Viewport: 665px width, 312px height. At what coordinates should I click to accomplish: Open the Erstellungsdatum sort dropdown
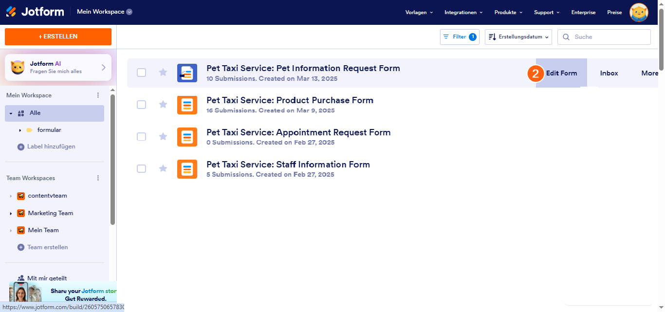(x=518, y=37)
